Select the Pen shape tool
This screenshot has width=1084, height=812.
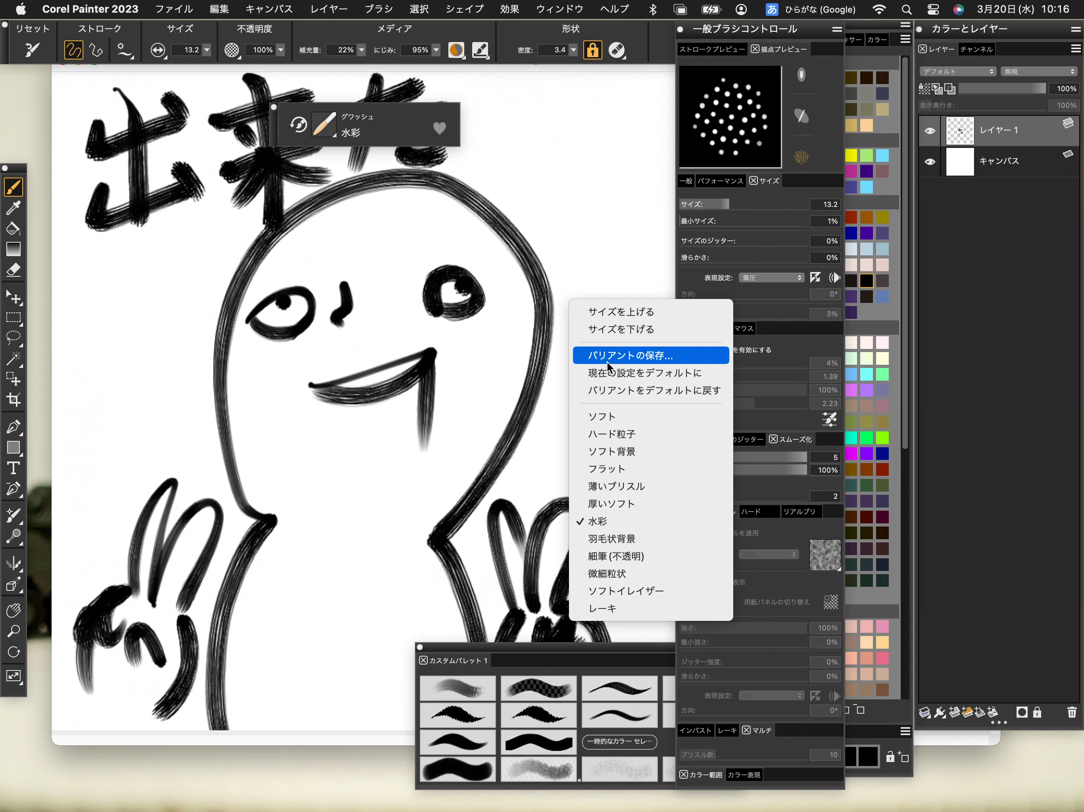(x=13, y=427)
